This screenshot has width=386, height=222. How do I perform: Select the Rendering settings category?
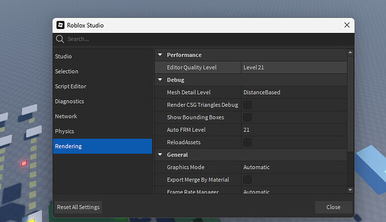tap(102, 146)
